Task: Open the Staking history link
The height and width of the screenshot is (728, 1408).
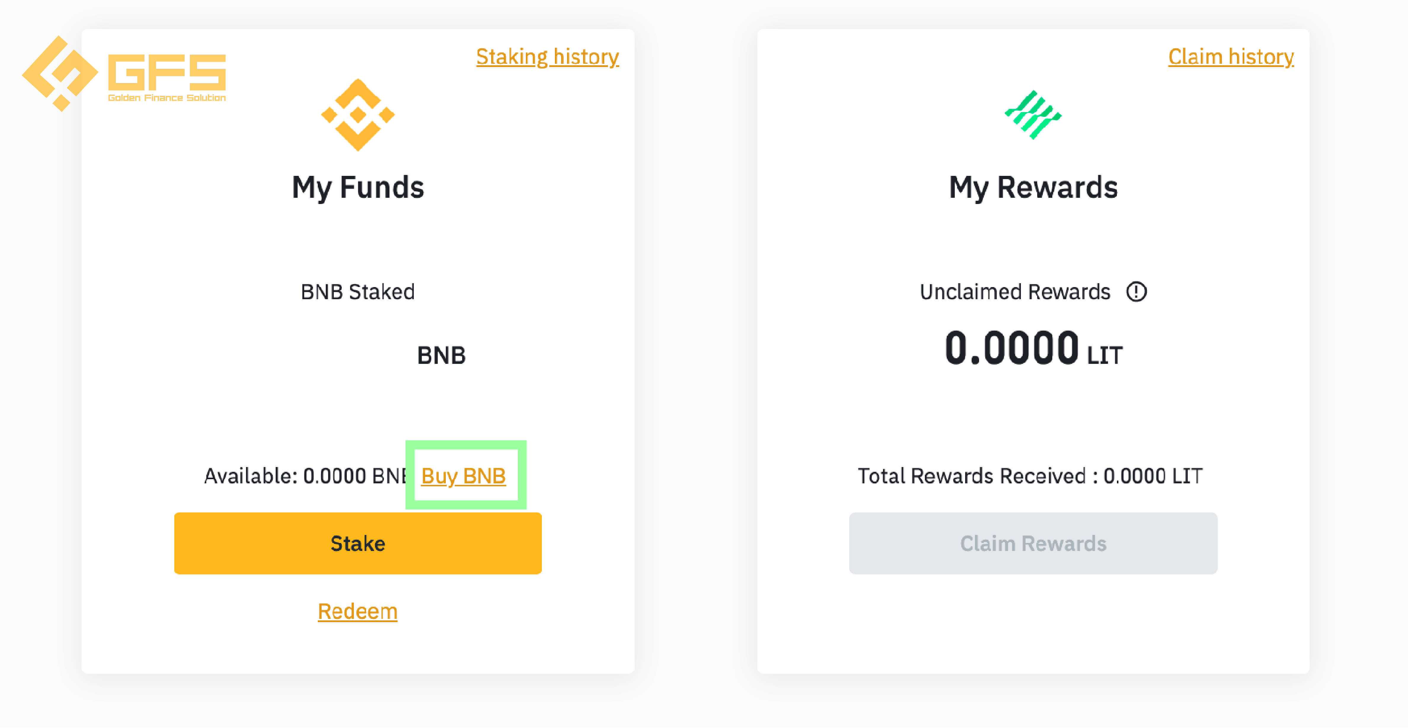Action: click(x=547, y=56)
